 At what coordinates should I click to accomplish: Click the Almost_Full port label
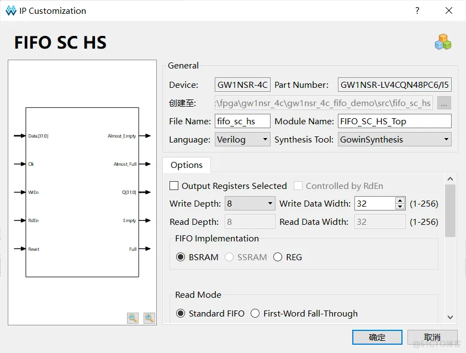point(125,164)
